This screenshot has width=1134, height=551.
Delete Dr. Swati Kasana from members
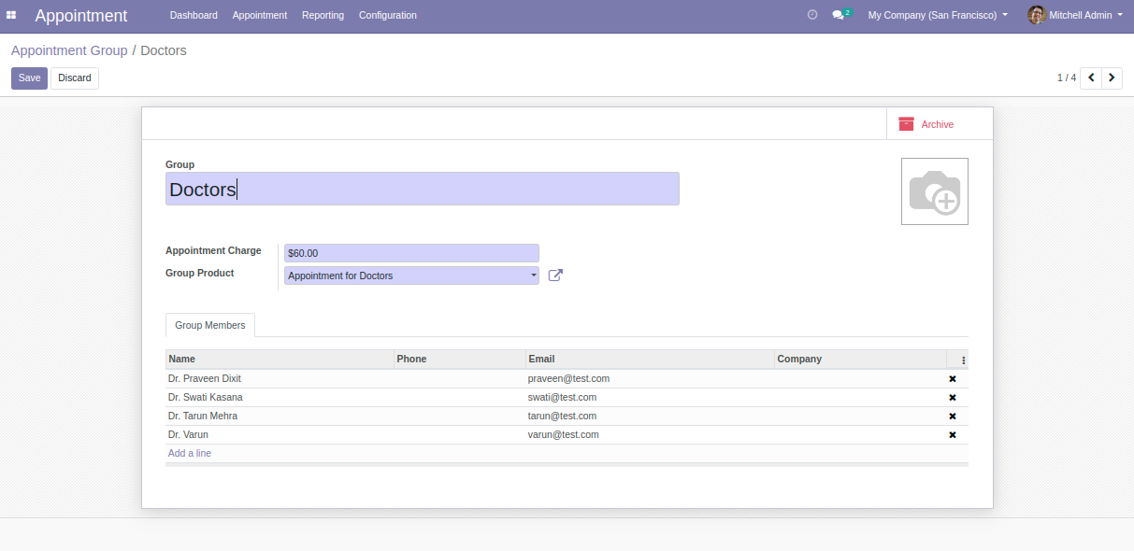pos(953,398)
